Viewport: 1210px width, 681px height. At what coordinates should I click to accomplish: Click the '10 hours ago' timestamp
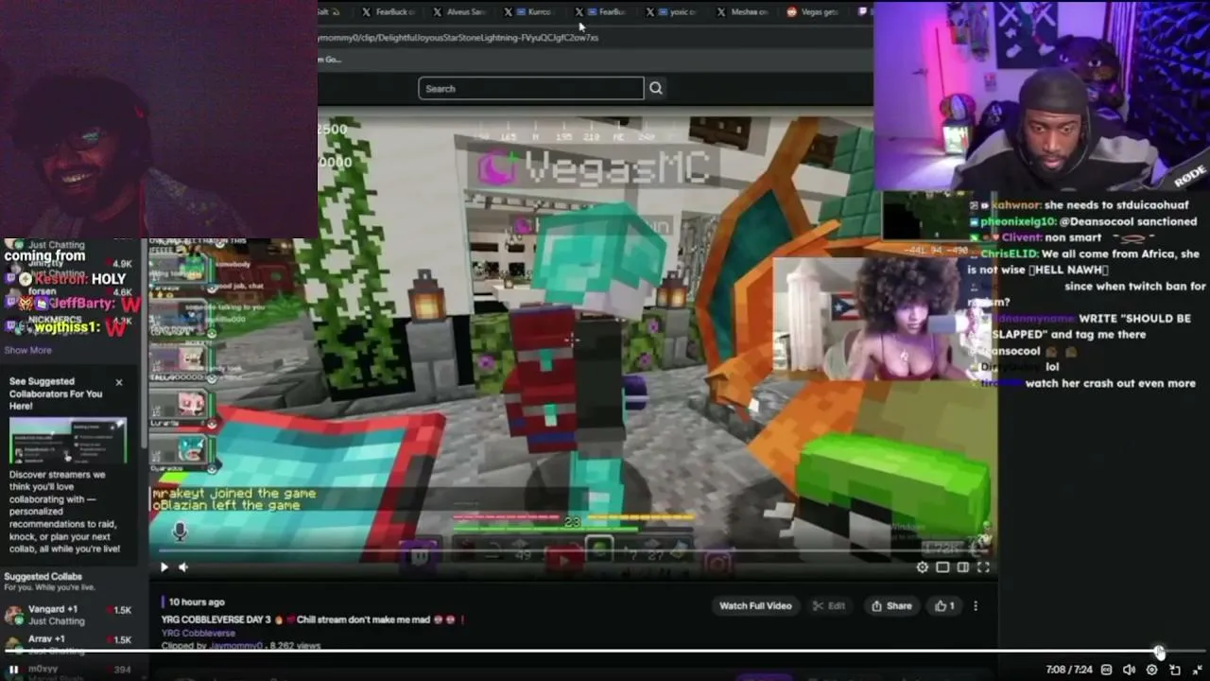197,602
